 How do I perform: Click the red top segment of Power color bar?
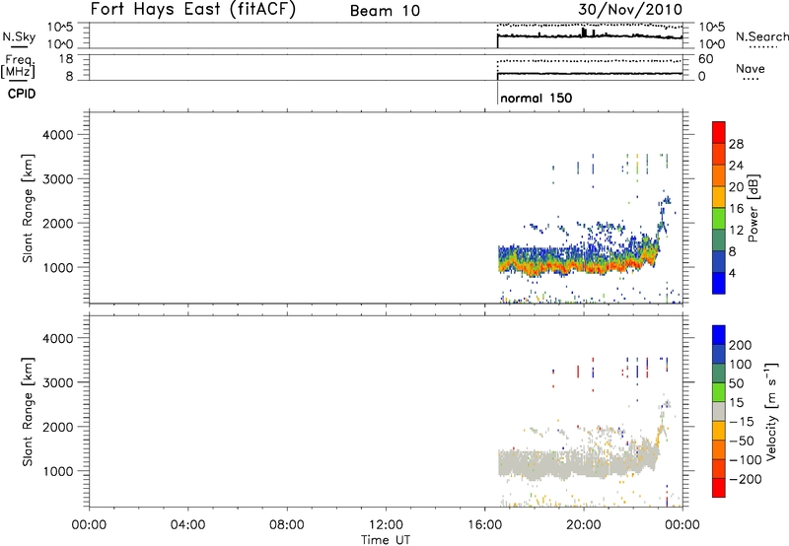719,132
